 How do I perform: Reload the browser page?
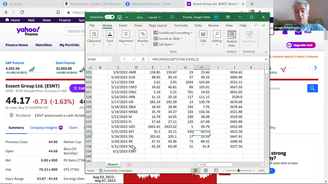[x=22, y=12]
